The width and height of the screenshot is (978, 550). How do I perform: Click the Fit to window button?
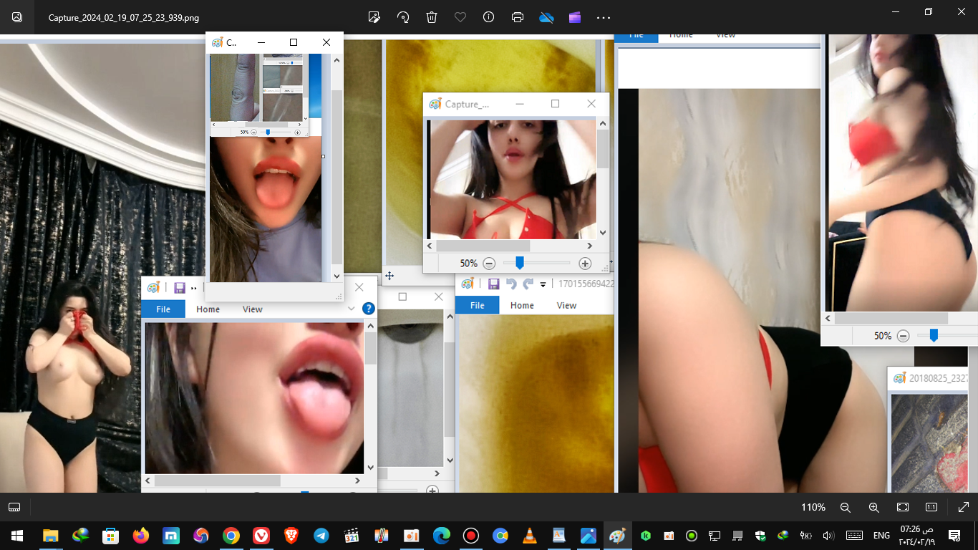pyautogui.click(x=903, y=507)
